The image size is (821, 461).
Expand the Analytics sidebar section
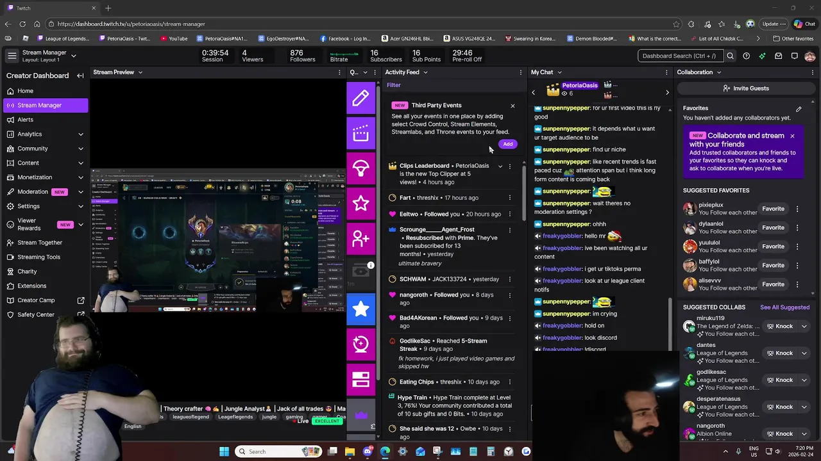pos(81,134)
